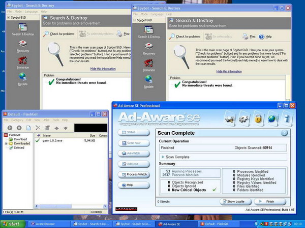This screenshot has height=228, width=305.
Task: Expand the Scan Complete arrow row in Ad-Aware
Action: [x=163, y=157]
